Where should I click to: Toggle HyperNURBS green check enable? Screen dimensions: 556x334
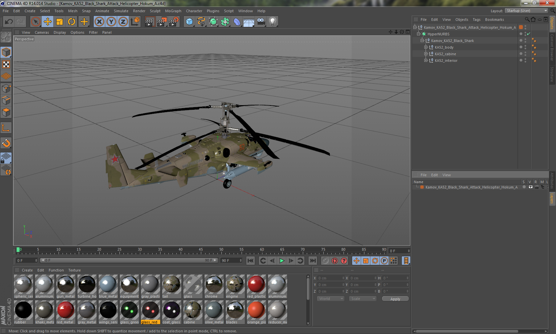click(529, 34)
